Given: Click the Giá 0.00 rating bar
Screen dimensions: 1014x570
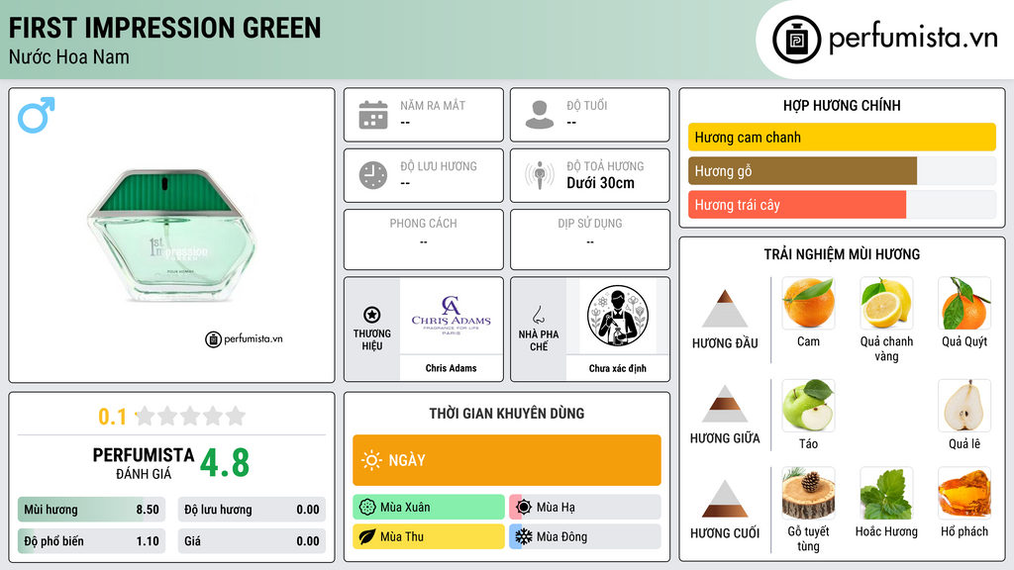Looking at the screenshot, I should [252, 541].
